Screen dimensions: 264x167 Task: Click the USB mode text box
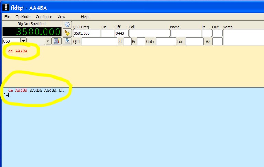(11, 41)
